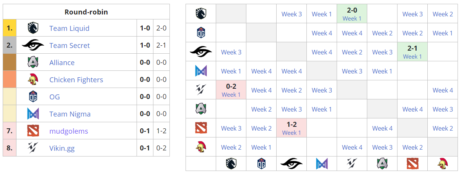Screen dimensions: 461x174
Task: Click Week 1 link under 1-2 result
Action: 292,132
